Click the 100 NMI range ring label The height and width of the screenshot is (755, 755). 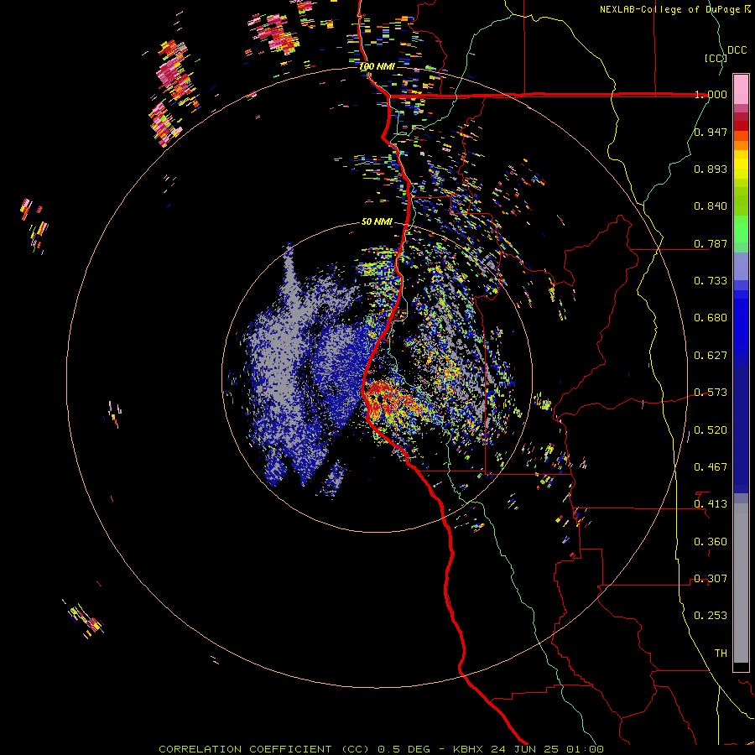(x=377, y=66)
